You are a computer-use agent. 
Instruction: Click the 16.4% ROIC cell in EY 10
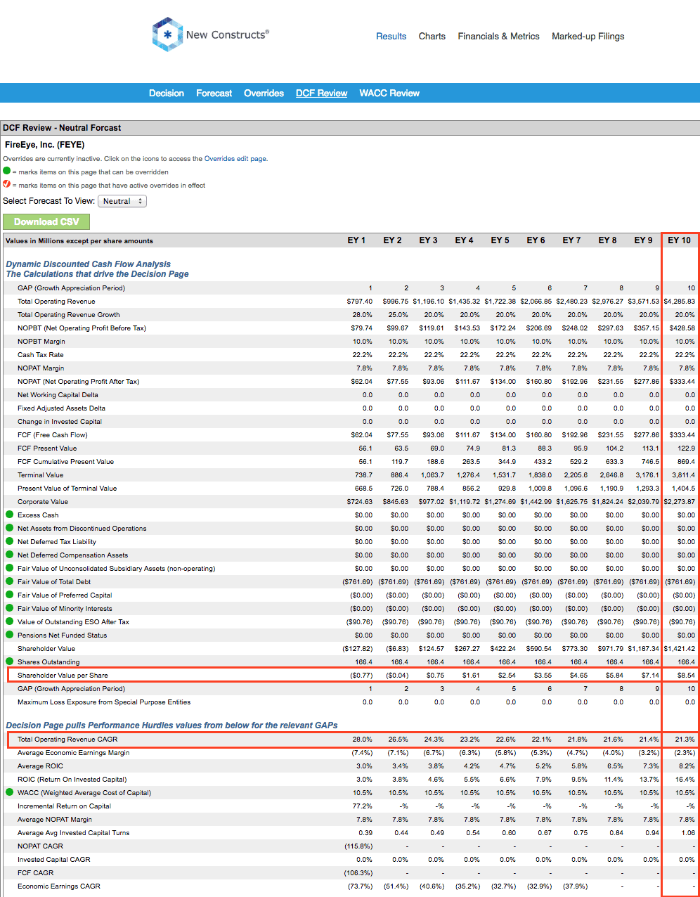pyautogui.click(x=685, y=779)
